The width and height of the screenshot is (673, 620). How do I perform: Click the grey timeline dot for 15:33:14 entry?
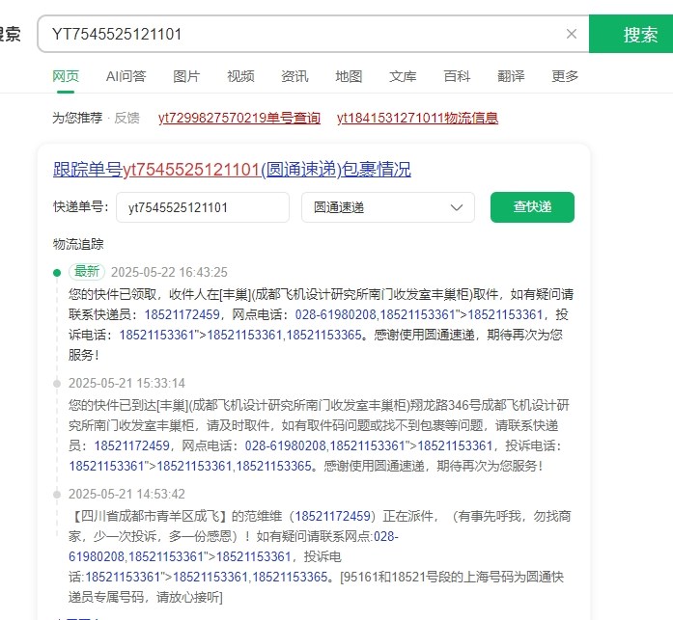(x=57, y=383)
